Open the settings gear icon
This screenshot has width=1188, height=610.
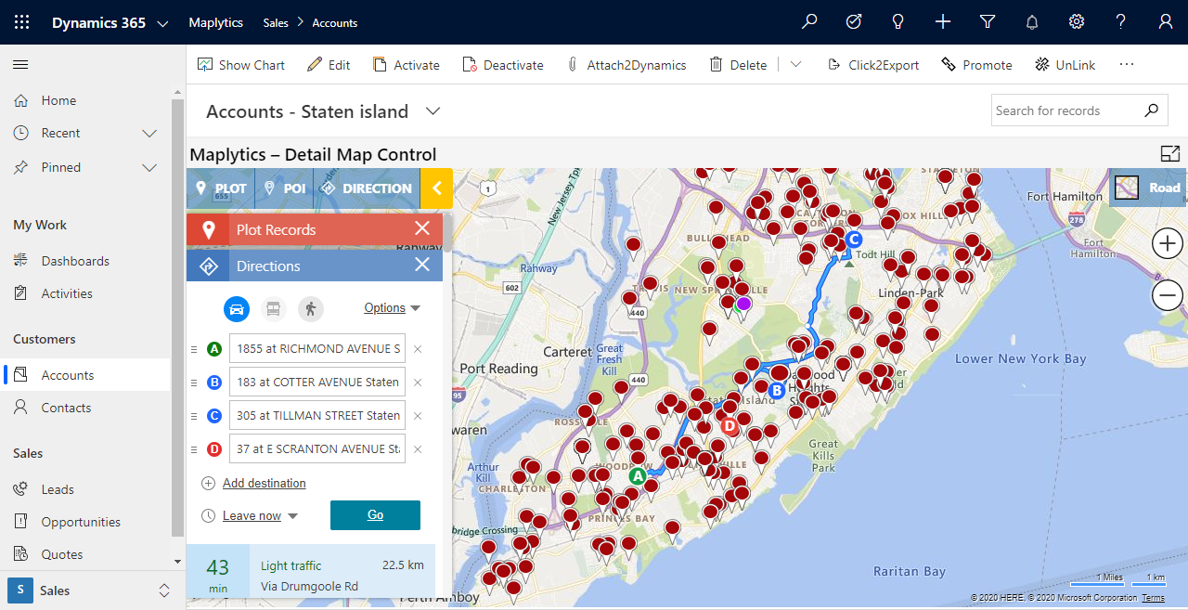point(1077,22)
